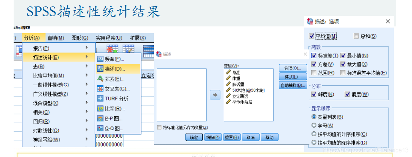Click the Q-Q 图 icon
Screen dimensions: 412x157
coord(100,128)
